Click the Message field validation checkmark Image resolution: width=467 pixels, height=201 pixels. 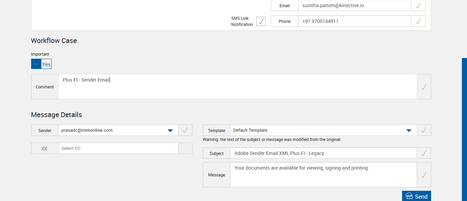424,175
